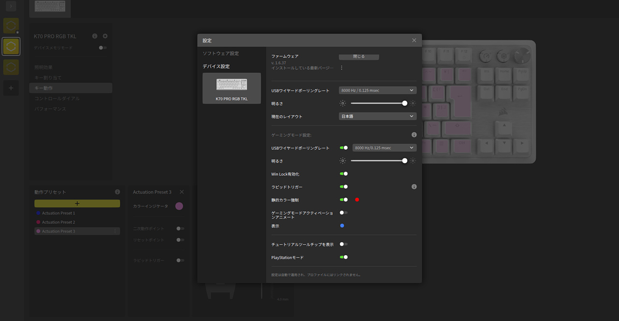Open gaming mode 8000 Hz/0.125 msec dropdown
Image resolution: width=619 pixels, height=321 pixels.
point(384,148)
